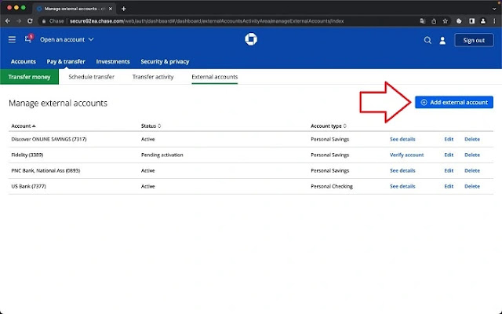Open the Chrome profile avatar icon
The width and height of the screenshot is (502, 314).
pyautogui.click(x=483, y=21)
